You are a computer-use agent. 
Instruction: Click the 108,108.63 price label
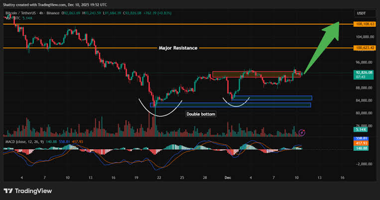coord(364,24)
